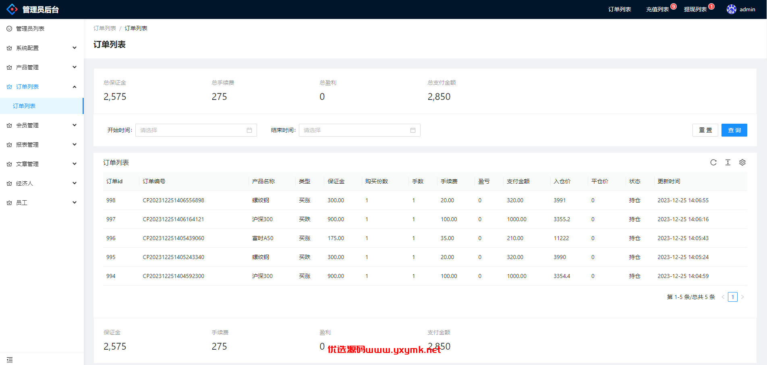Click the 订单列表 sidebar crown icon
The image size is (767, 365).
[9, 87]
